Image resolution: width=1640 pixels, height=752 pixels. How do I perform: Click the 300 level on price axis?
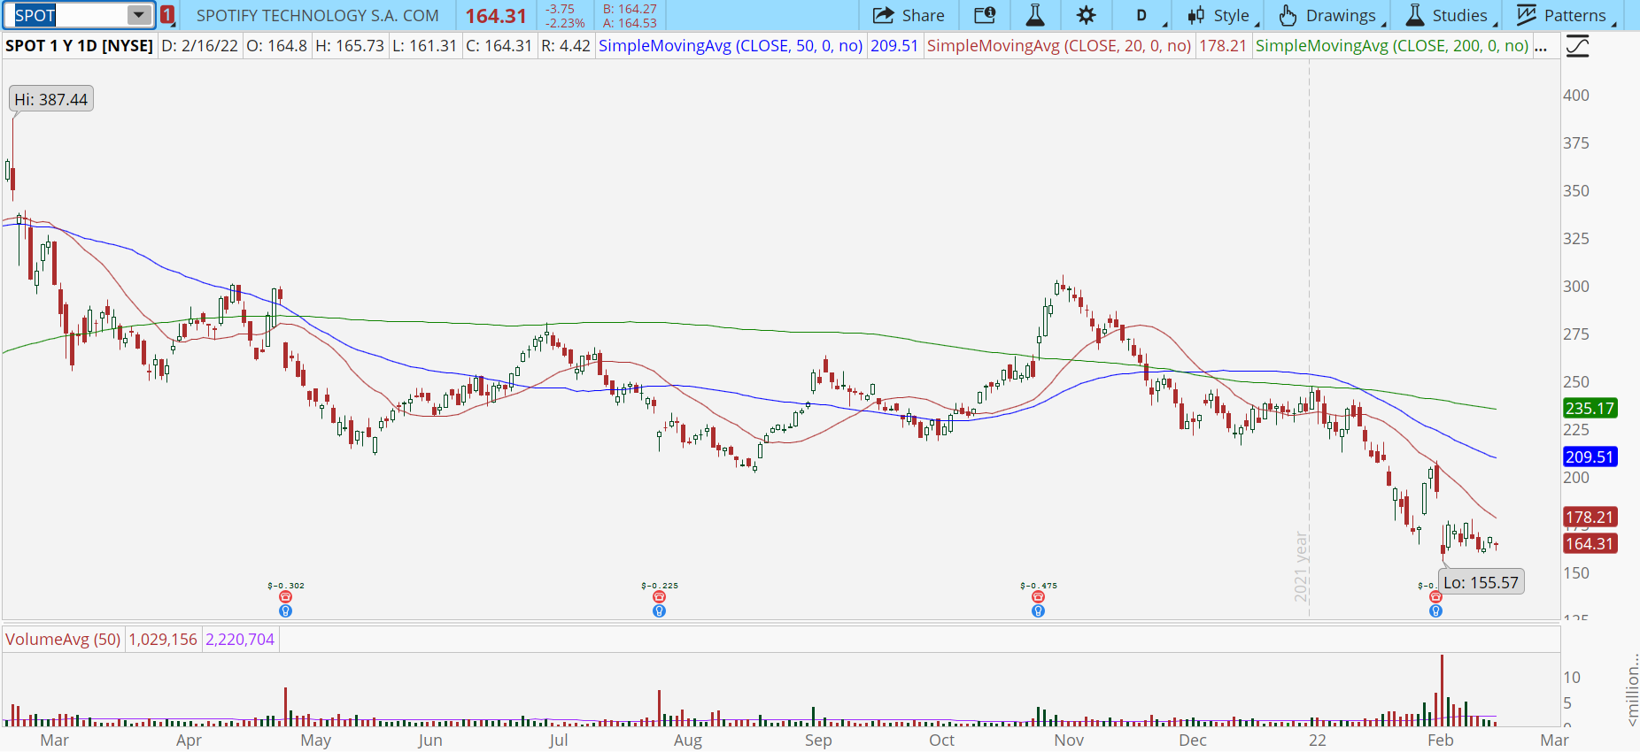pos(1576,286)
